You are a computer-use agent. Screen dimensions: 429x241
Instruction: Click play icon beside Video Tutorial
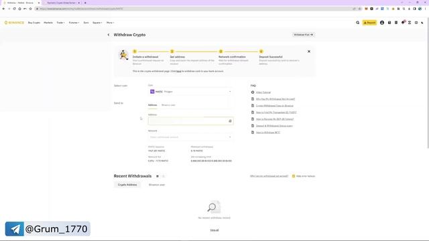253,92
